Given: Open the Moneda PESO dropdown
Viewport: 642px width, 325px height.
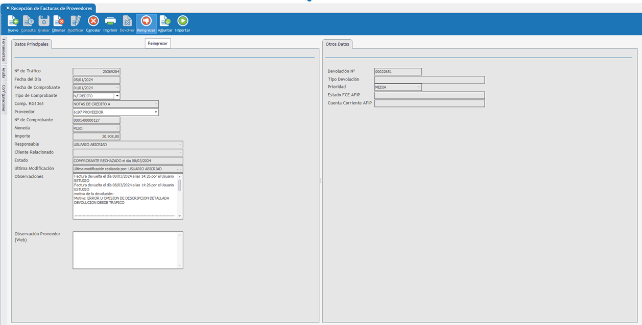Looking at the screenshot, I should [x=117, y=128].
